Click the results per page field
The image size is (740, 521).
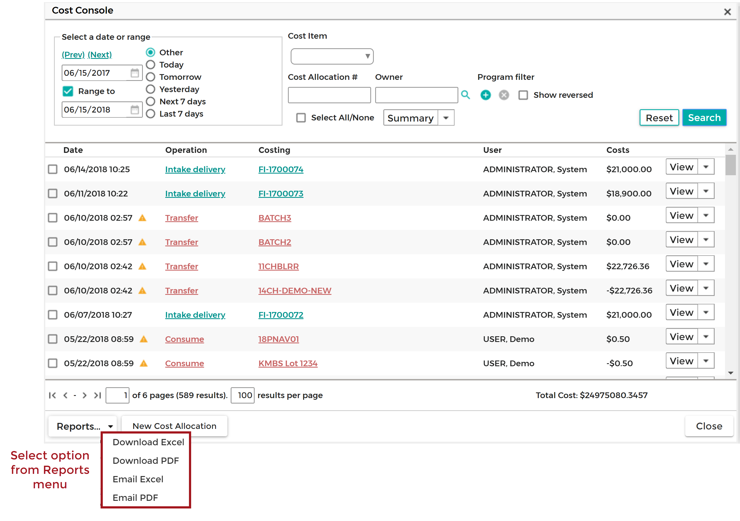(243, 395)
